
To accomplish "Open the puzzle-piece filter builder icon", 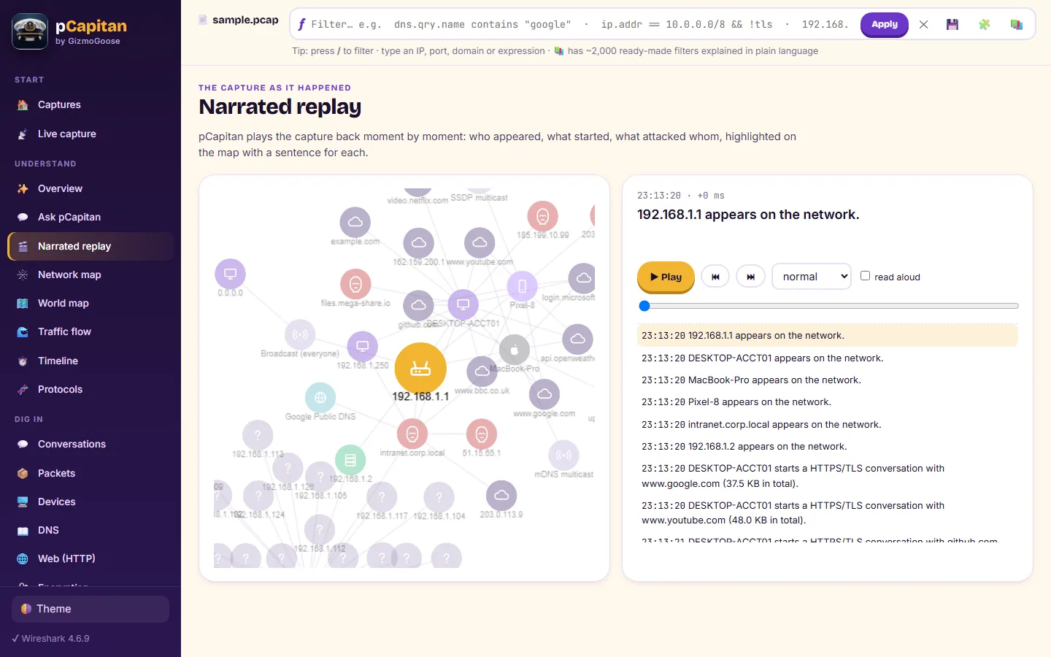I will click(984, 25).
